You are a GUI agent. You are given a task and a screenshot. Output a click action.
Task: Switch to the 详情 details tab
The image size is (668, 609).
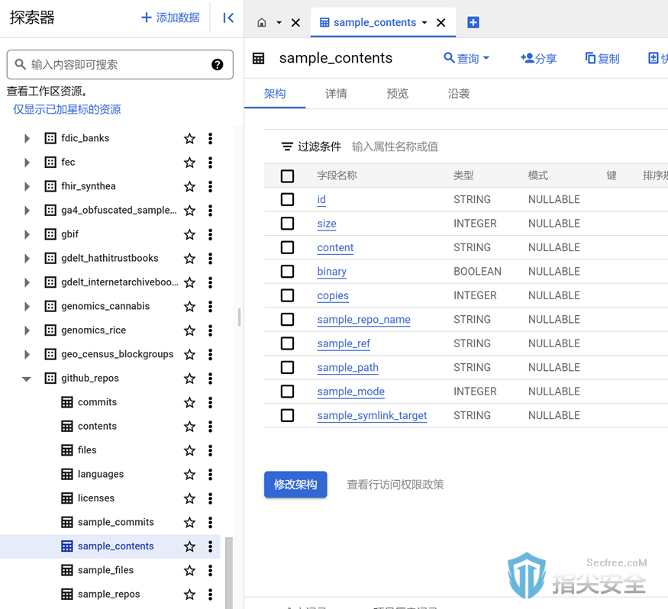tap(336, 94)
